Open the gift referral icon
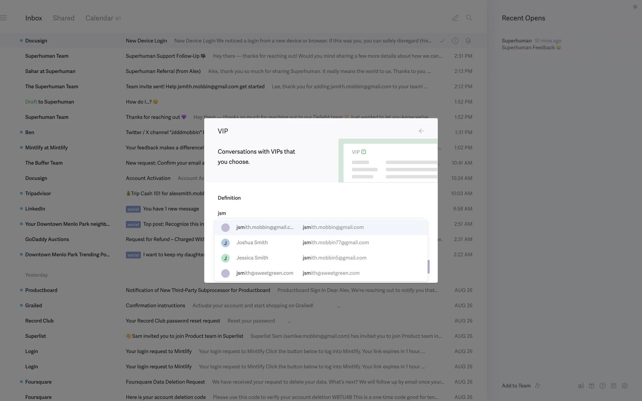Viewport: 642px width, 401px height. click(592, 386)
